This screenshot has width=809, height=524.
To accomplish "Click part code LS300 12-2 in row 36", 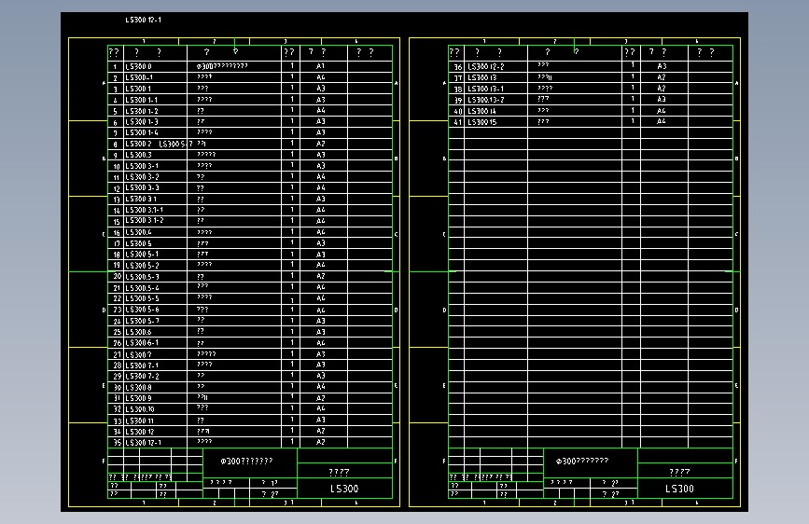I will [486, 66].
